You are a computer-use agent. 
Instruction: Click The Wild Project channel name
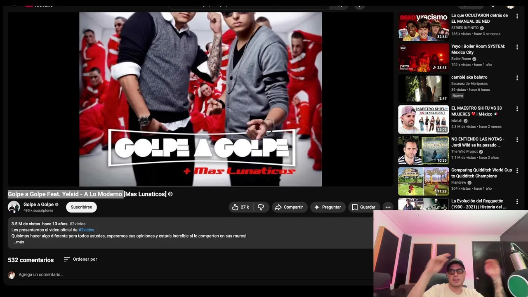point(464,151)
